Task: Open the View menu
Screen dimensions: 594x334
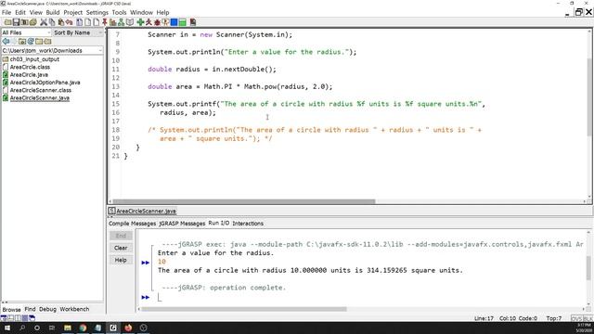Action: (x=36, y=12)
